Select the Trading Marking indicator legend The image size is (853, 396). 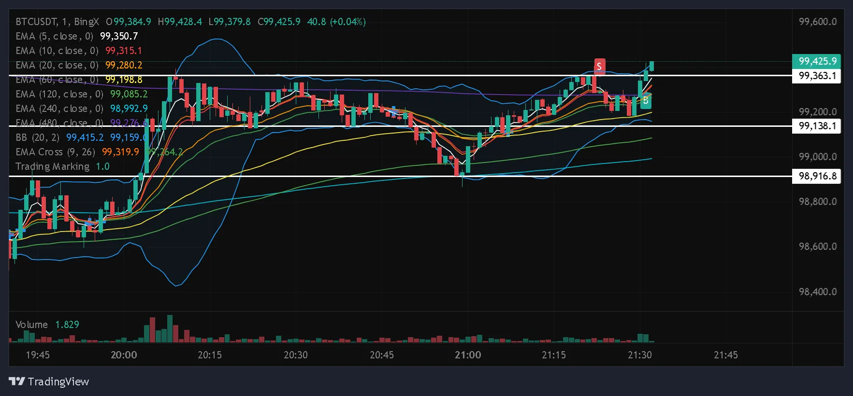click(x=52, y=166)
